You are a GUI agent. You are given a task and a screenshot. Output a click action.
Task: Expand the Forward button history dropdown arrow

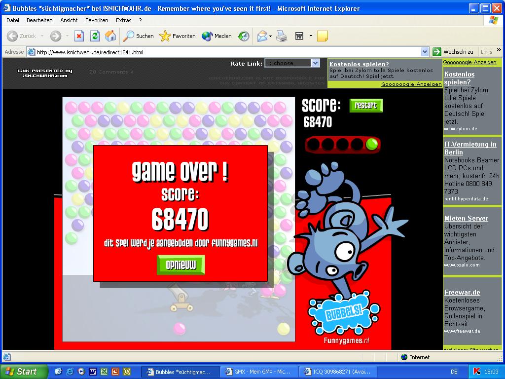click(67, 36)
